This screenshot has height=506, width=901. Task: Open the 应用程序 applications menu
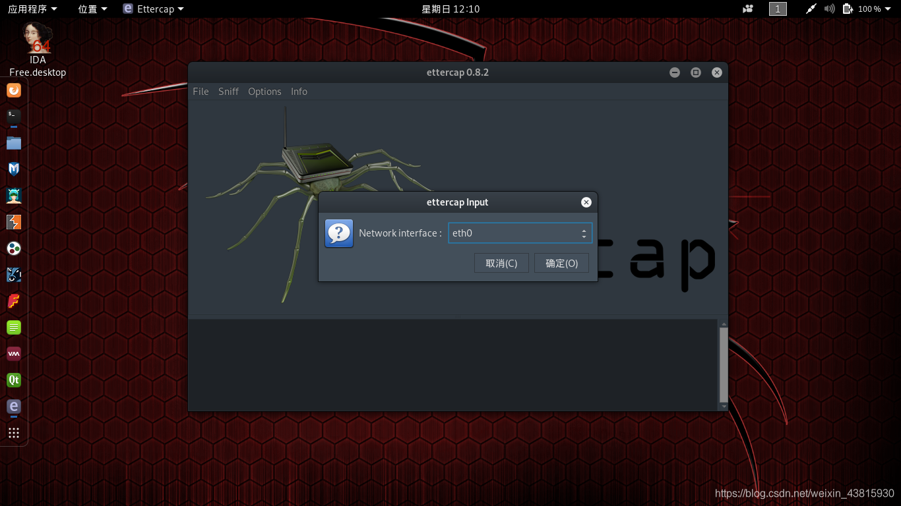pos(32,9)
